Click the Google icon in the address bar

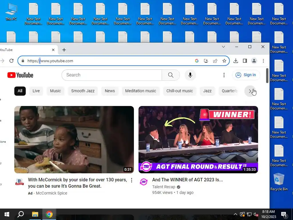[197, 61]
